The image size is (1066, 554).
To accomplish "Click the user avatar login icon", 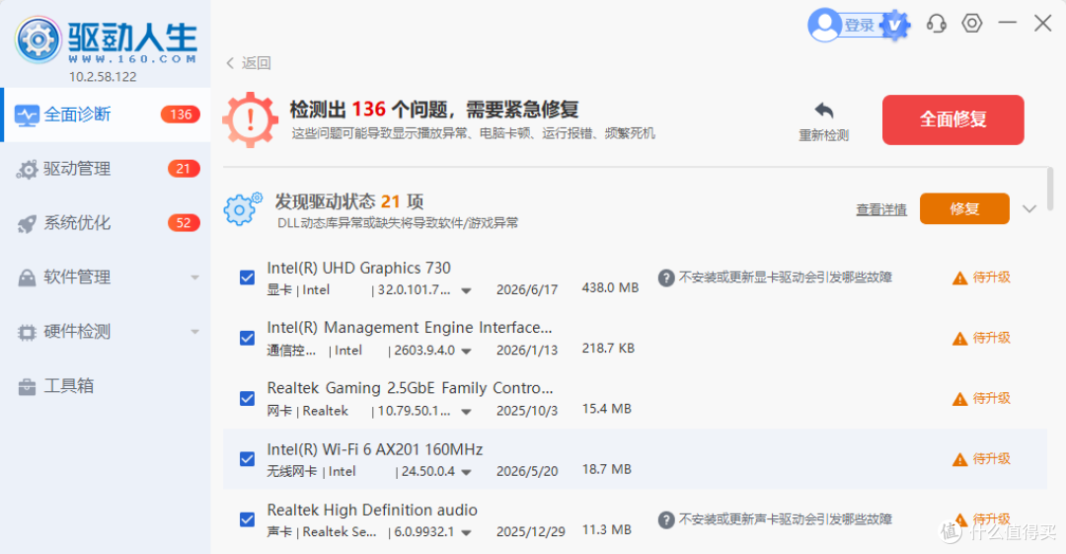I will pyautogui.click(x=824, y=25).
